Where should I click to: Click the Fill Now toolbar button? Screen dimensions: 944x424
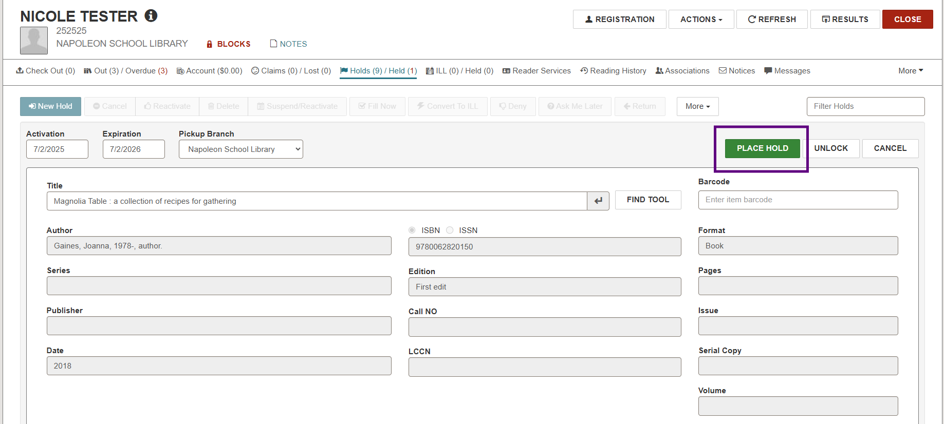point(377,106)
